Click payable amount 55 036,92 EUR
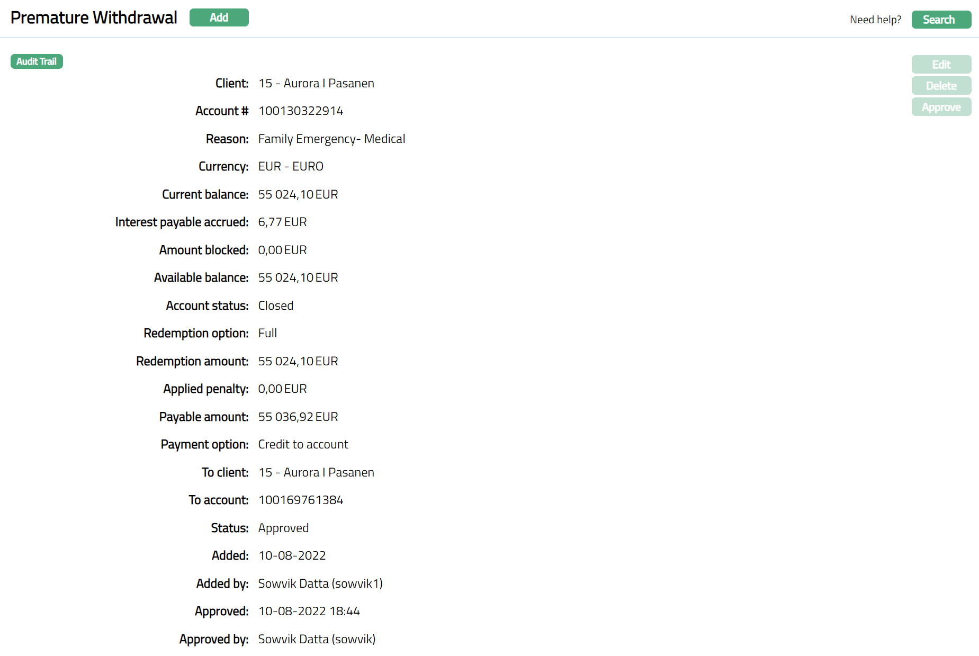The width and height of the screenshot is (979, 656). point(298,417)
